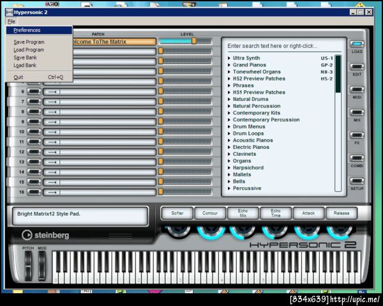Click the Echo Mix control knob

(243, 232)
